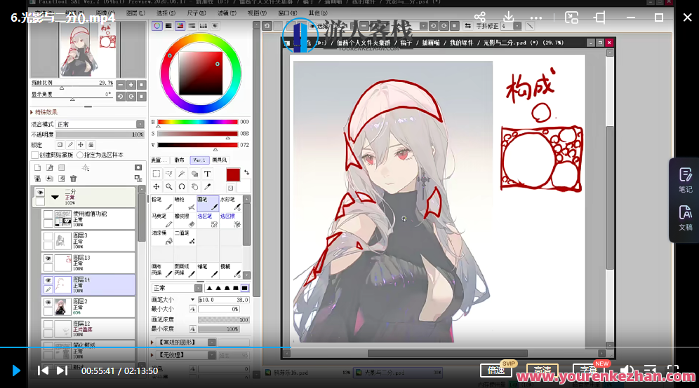Open the 选择(S) menu
Viewport: 699px width, 388px height.
point(166,13)
